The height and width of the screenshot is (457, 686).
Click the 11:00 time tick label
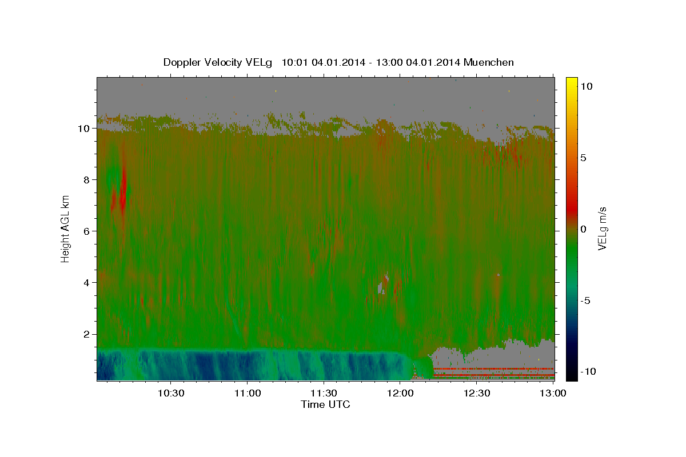tap(248, 393)
